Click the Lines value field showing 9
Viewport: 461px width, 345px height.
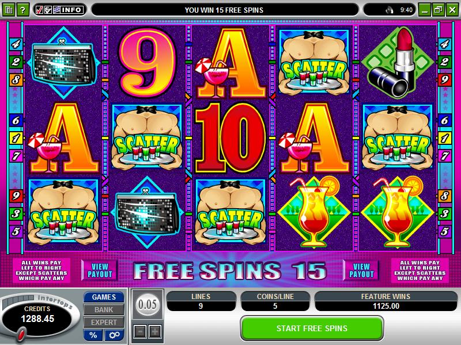201,306
